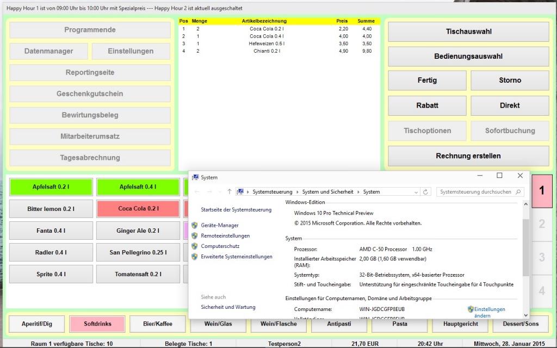The width and height of the screenshot is (557, 348).
Task: Open Geräte-Manager link
Action: [220, 225]
